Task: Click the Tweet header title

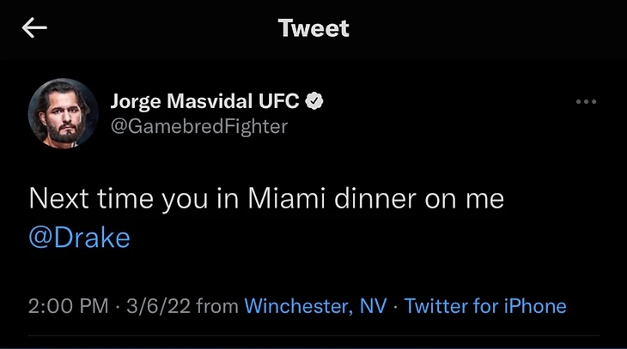Action: tap(313, 28)
